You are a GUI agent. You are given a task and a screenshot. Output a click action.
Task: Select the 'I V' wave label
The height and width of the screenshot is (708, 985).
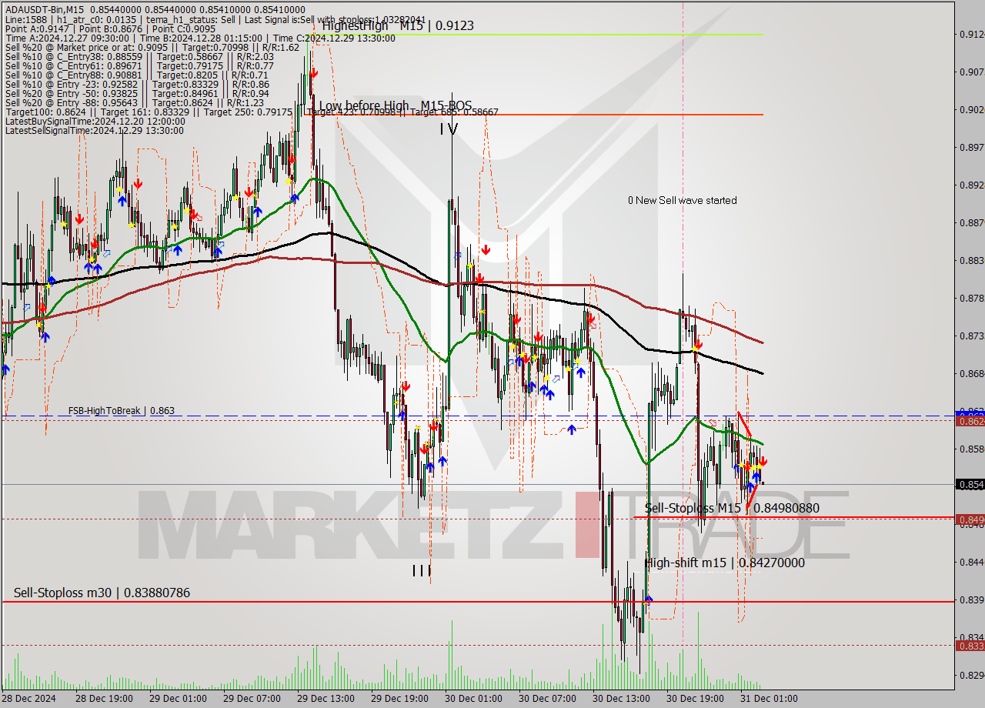(x=449, y=129)
